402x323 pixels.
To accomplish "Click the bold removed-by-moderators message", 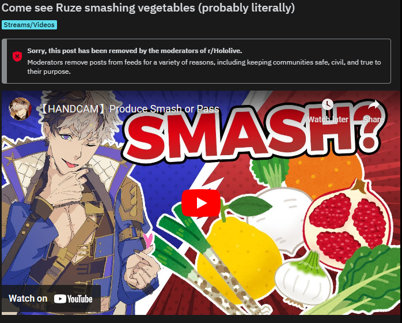I will (x=135, y=51).
